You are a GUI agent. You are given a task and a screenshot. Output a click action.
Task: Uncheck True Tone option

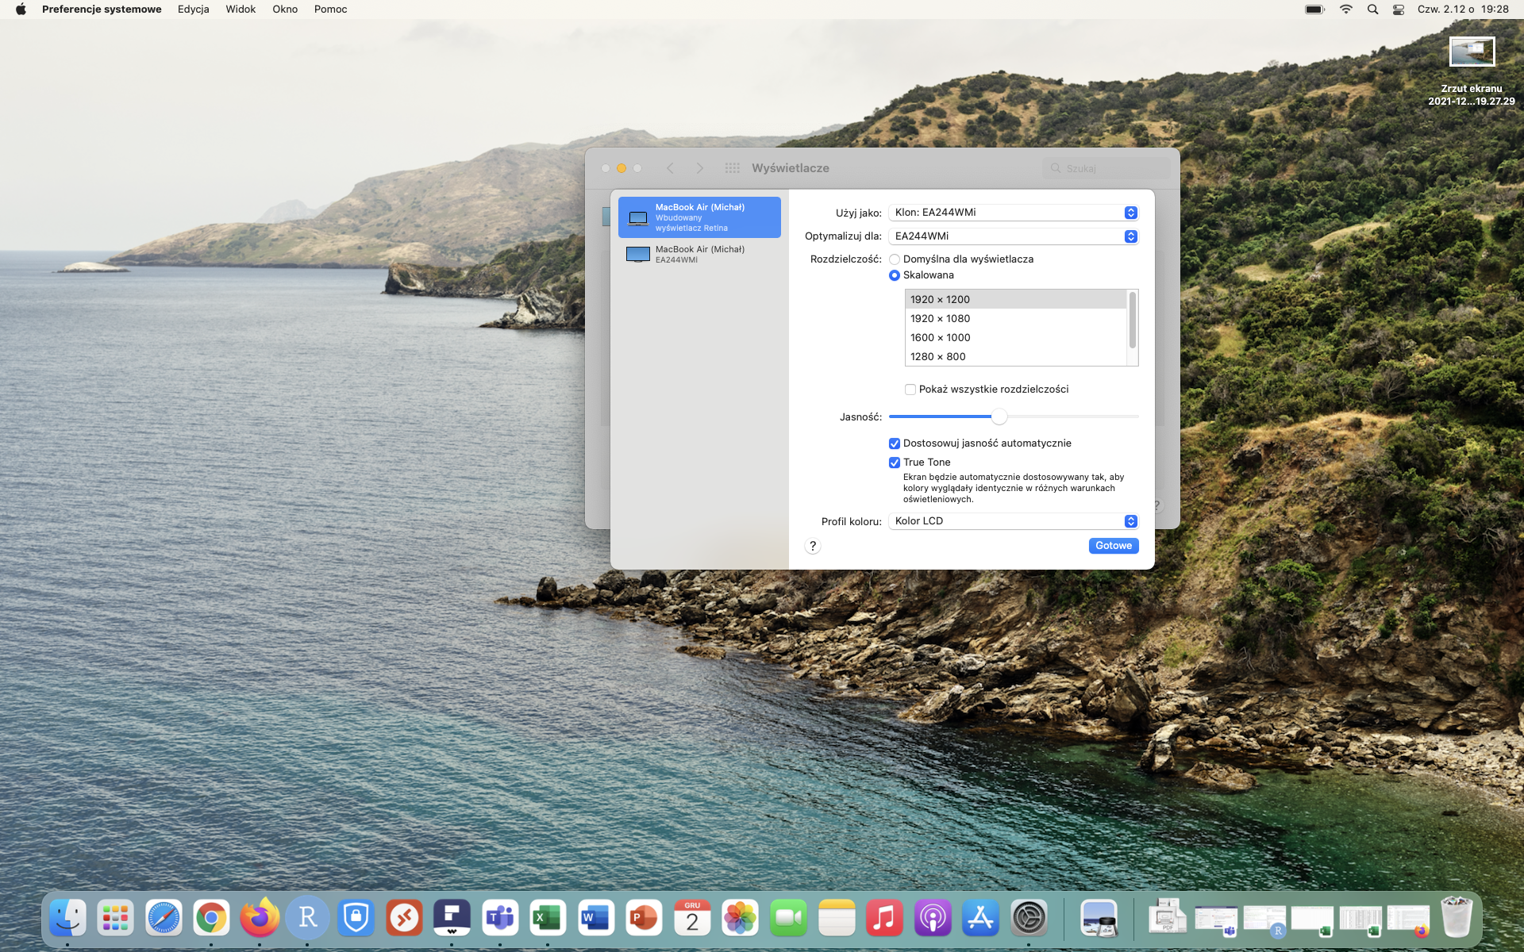point(895,463)
